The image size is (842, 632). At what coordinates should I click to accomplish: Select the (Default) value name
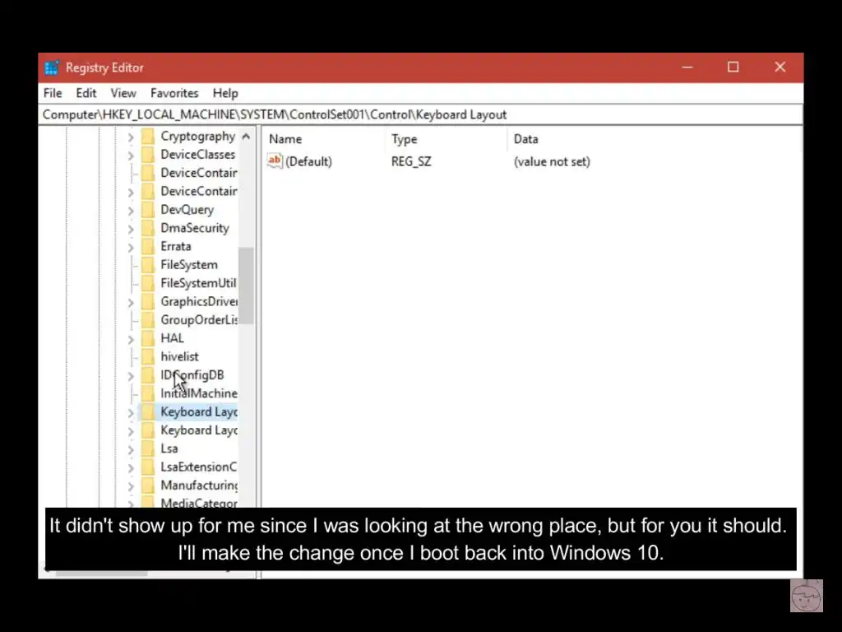coord(309,161)
